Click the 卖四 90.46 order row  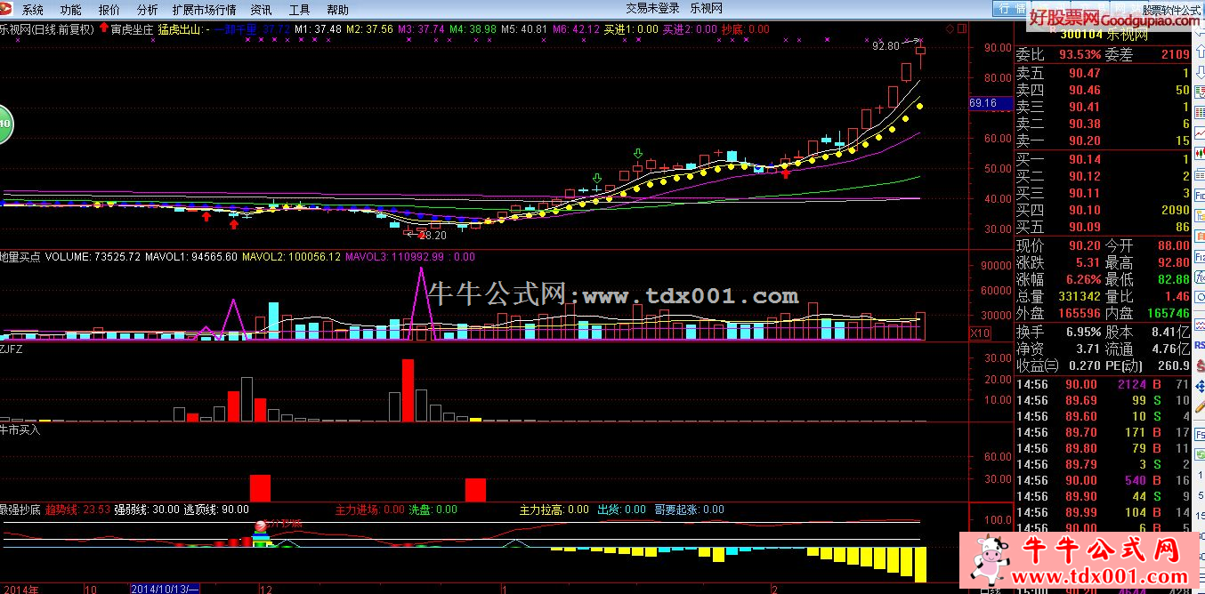click(x=1103, y=91)
